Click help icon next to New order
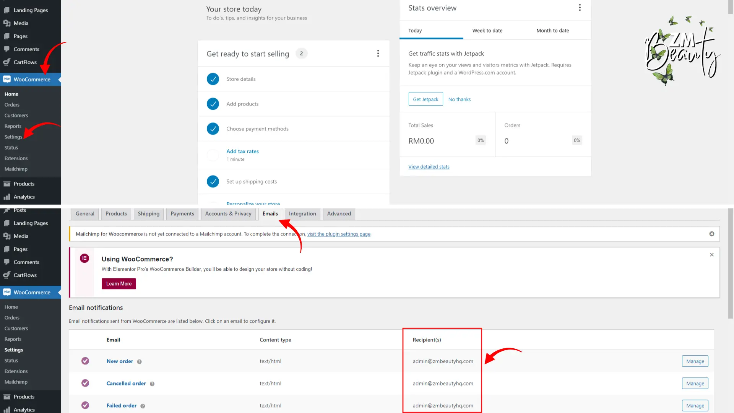Viewport: 734px width, 413px height. coord(140,362)
